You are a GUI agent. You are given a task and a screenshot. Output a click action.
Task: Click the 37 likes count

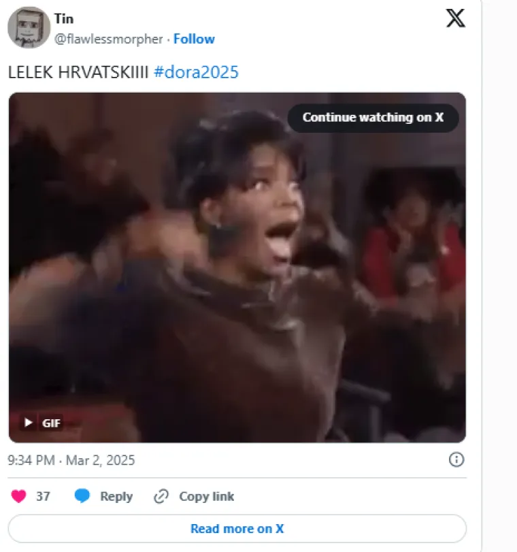[43, 496]
